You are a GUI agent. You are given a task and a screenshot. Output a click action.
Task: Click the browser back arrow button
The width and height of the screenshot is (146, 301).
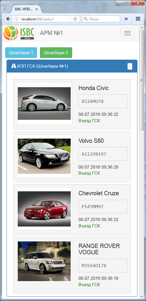point(8,19)
